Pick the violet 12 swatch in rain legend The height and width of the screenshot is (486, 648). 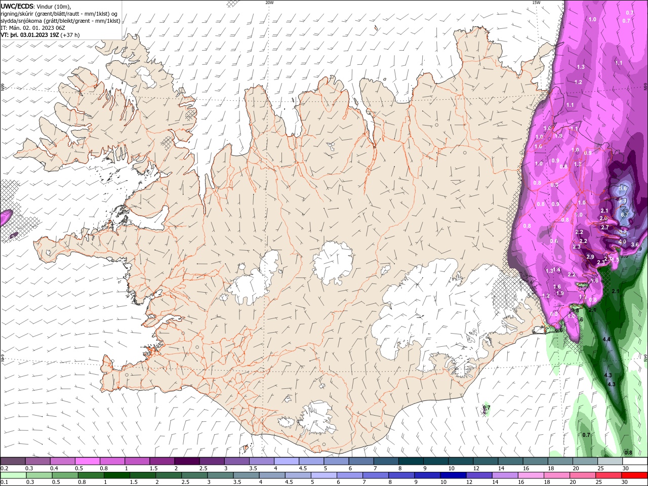point(479,475)
